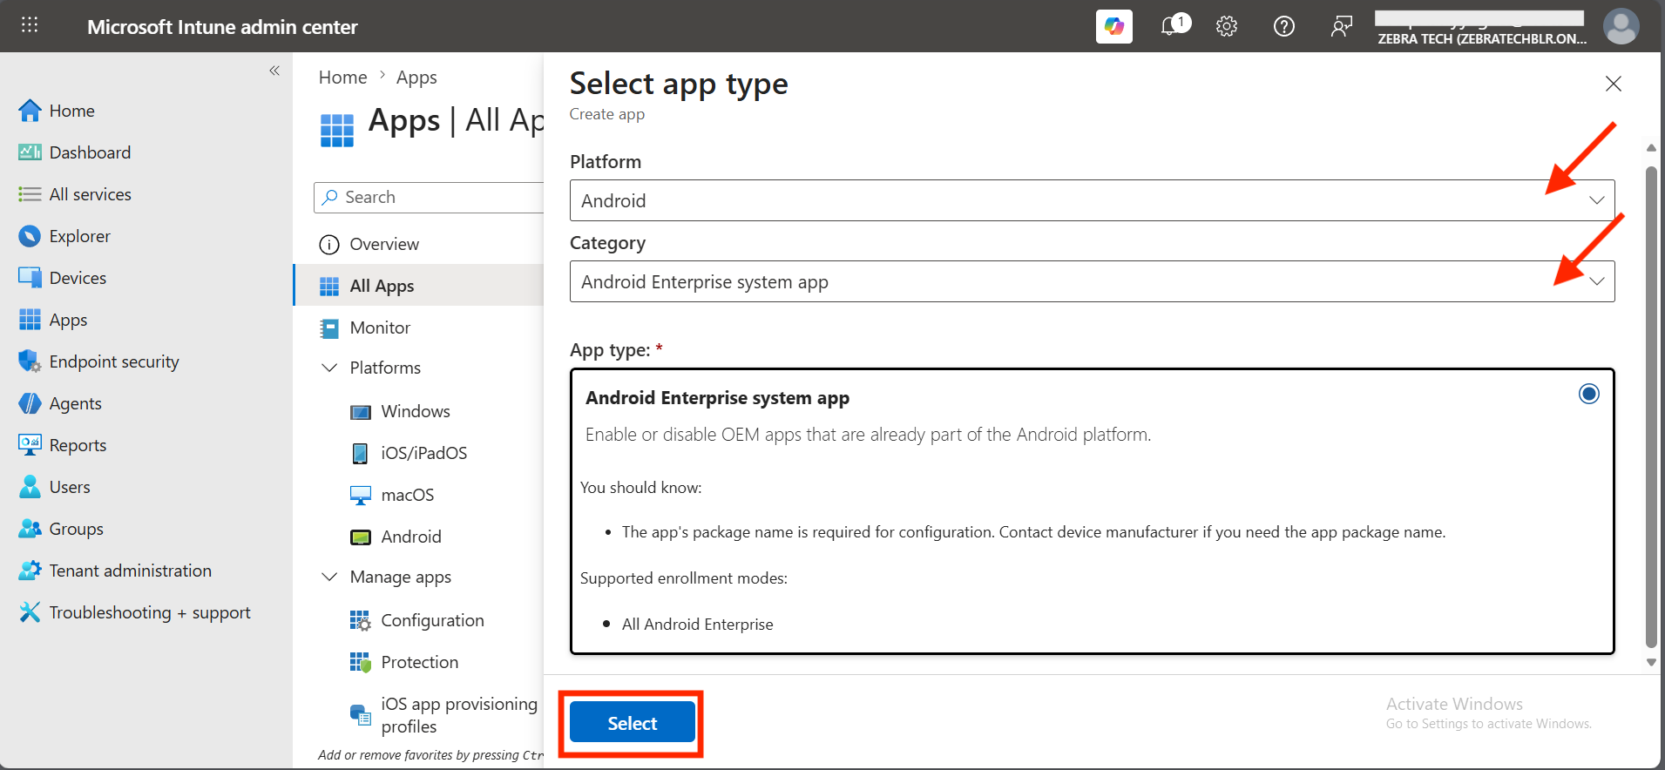Click the All services list icon
This screenshot has height=770, width=1665.
[x=30, y=194]
